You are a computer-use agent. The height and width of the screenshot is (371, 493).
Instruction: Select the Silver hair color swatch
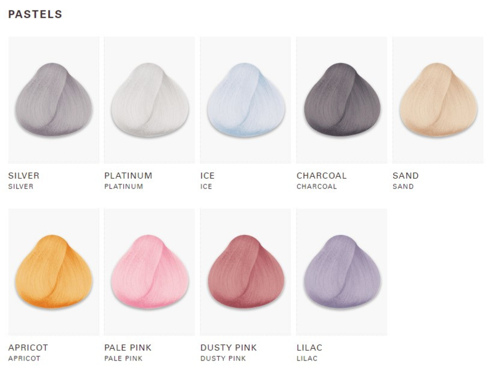54,100
